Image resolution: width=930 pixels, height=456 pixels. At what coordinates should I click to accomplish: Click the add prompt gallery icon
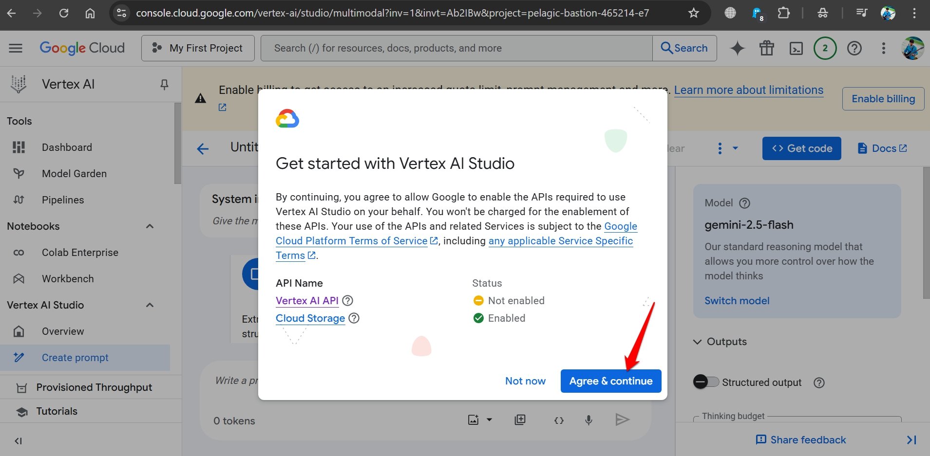(x=520, y=420)
